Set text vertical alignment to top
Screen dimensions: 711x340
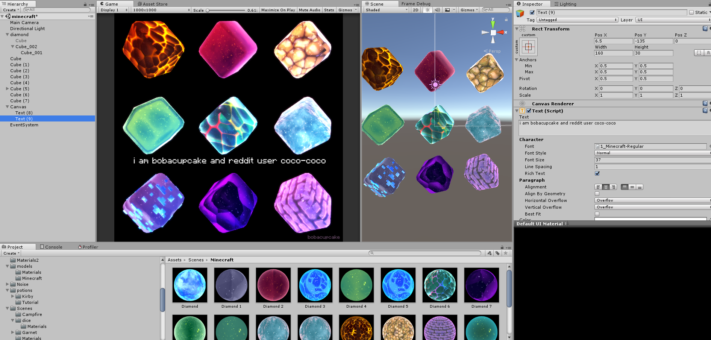click(x=625, y=187)
